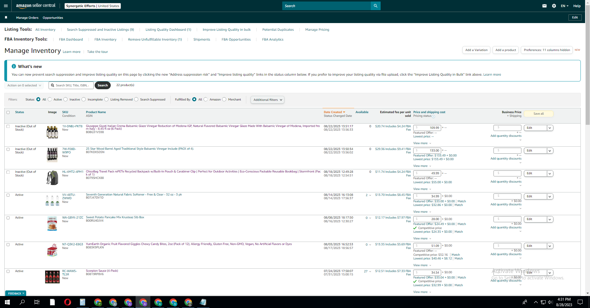Open the Windows notification center
This screenshot has height=308, width=590.
tap(580, 302)
